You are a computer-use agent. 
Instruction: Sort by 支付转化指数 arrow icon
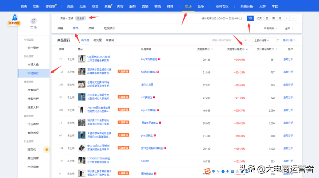pos(276,49)
